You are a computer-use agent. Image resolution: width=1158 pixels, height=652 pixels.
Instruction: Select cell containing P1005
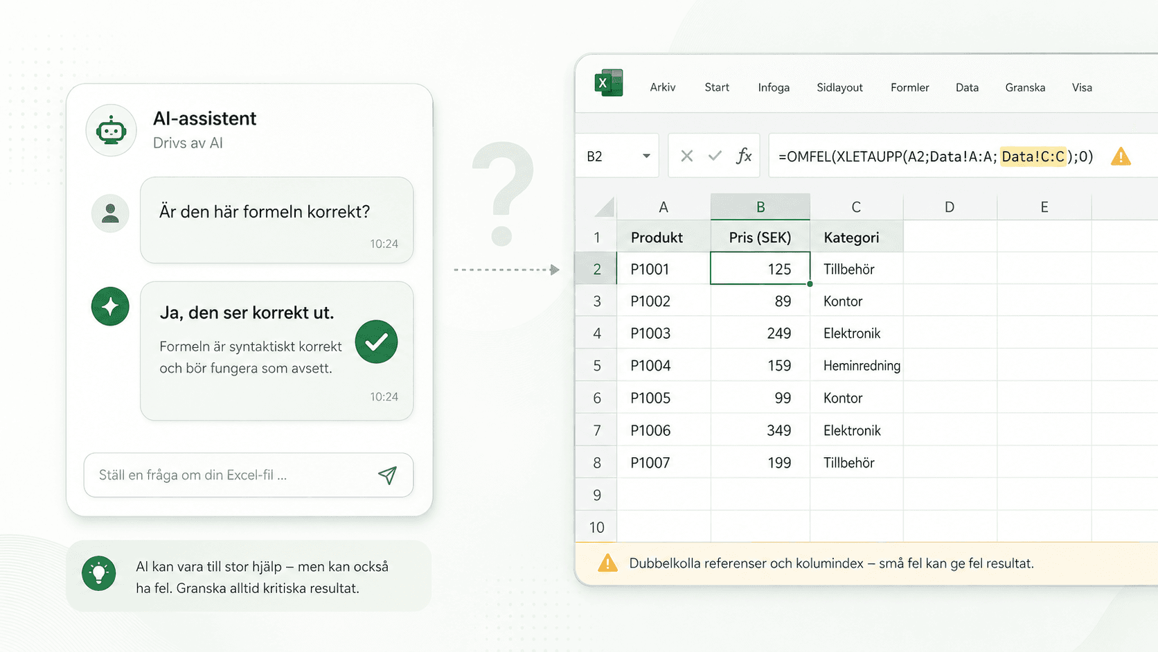(663, 398)
